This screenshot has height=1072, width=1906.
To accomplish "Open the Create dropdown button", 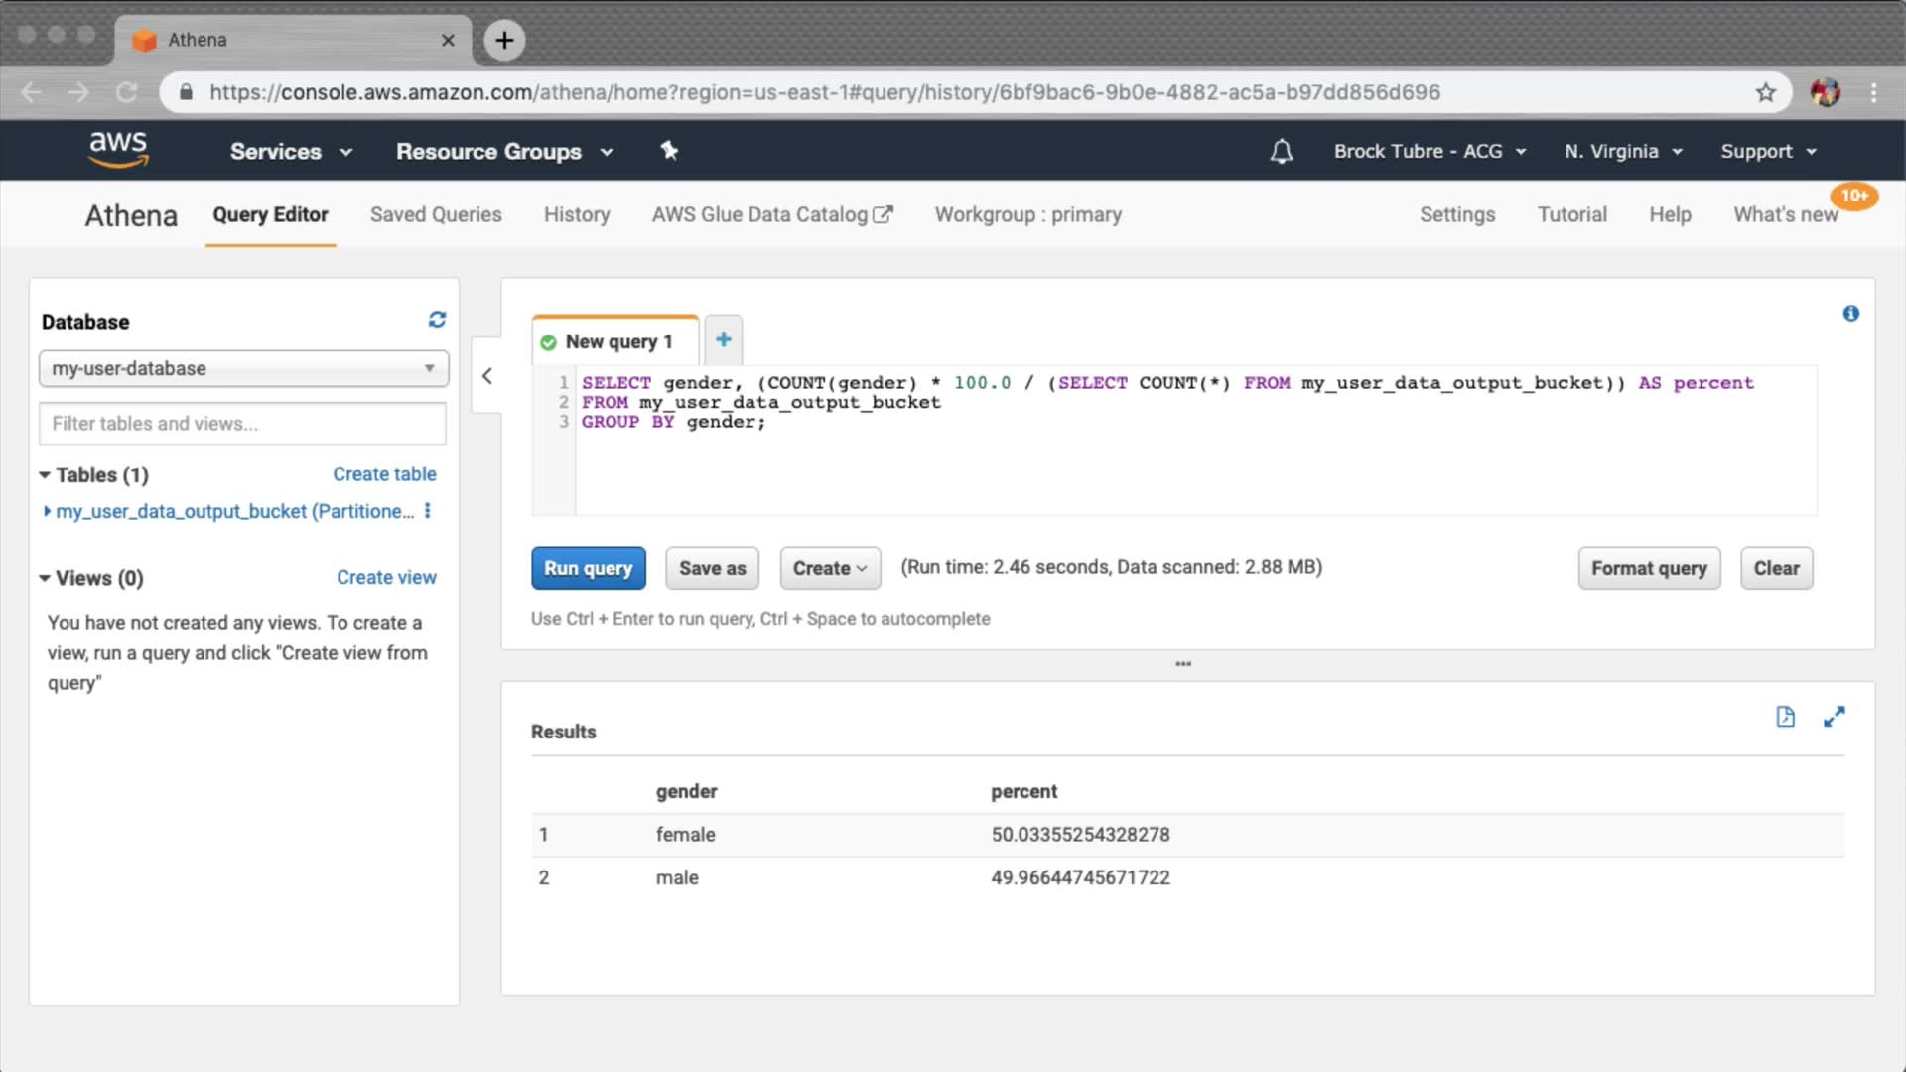I will [x=830, y=568].
